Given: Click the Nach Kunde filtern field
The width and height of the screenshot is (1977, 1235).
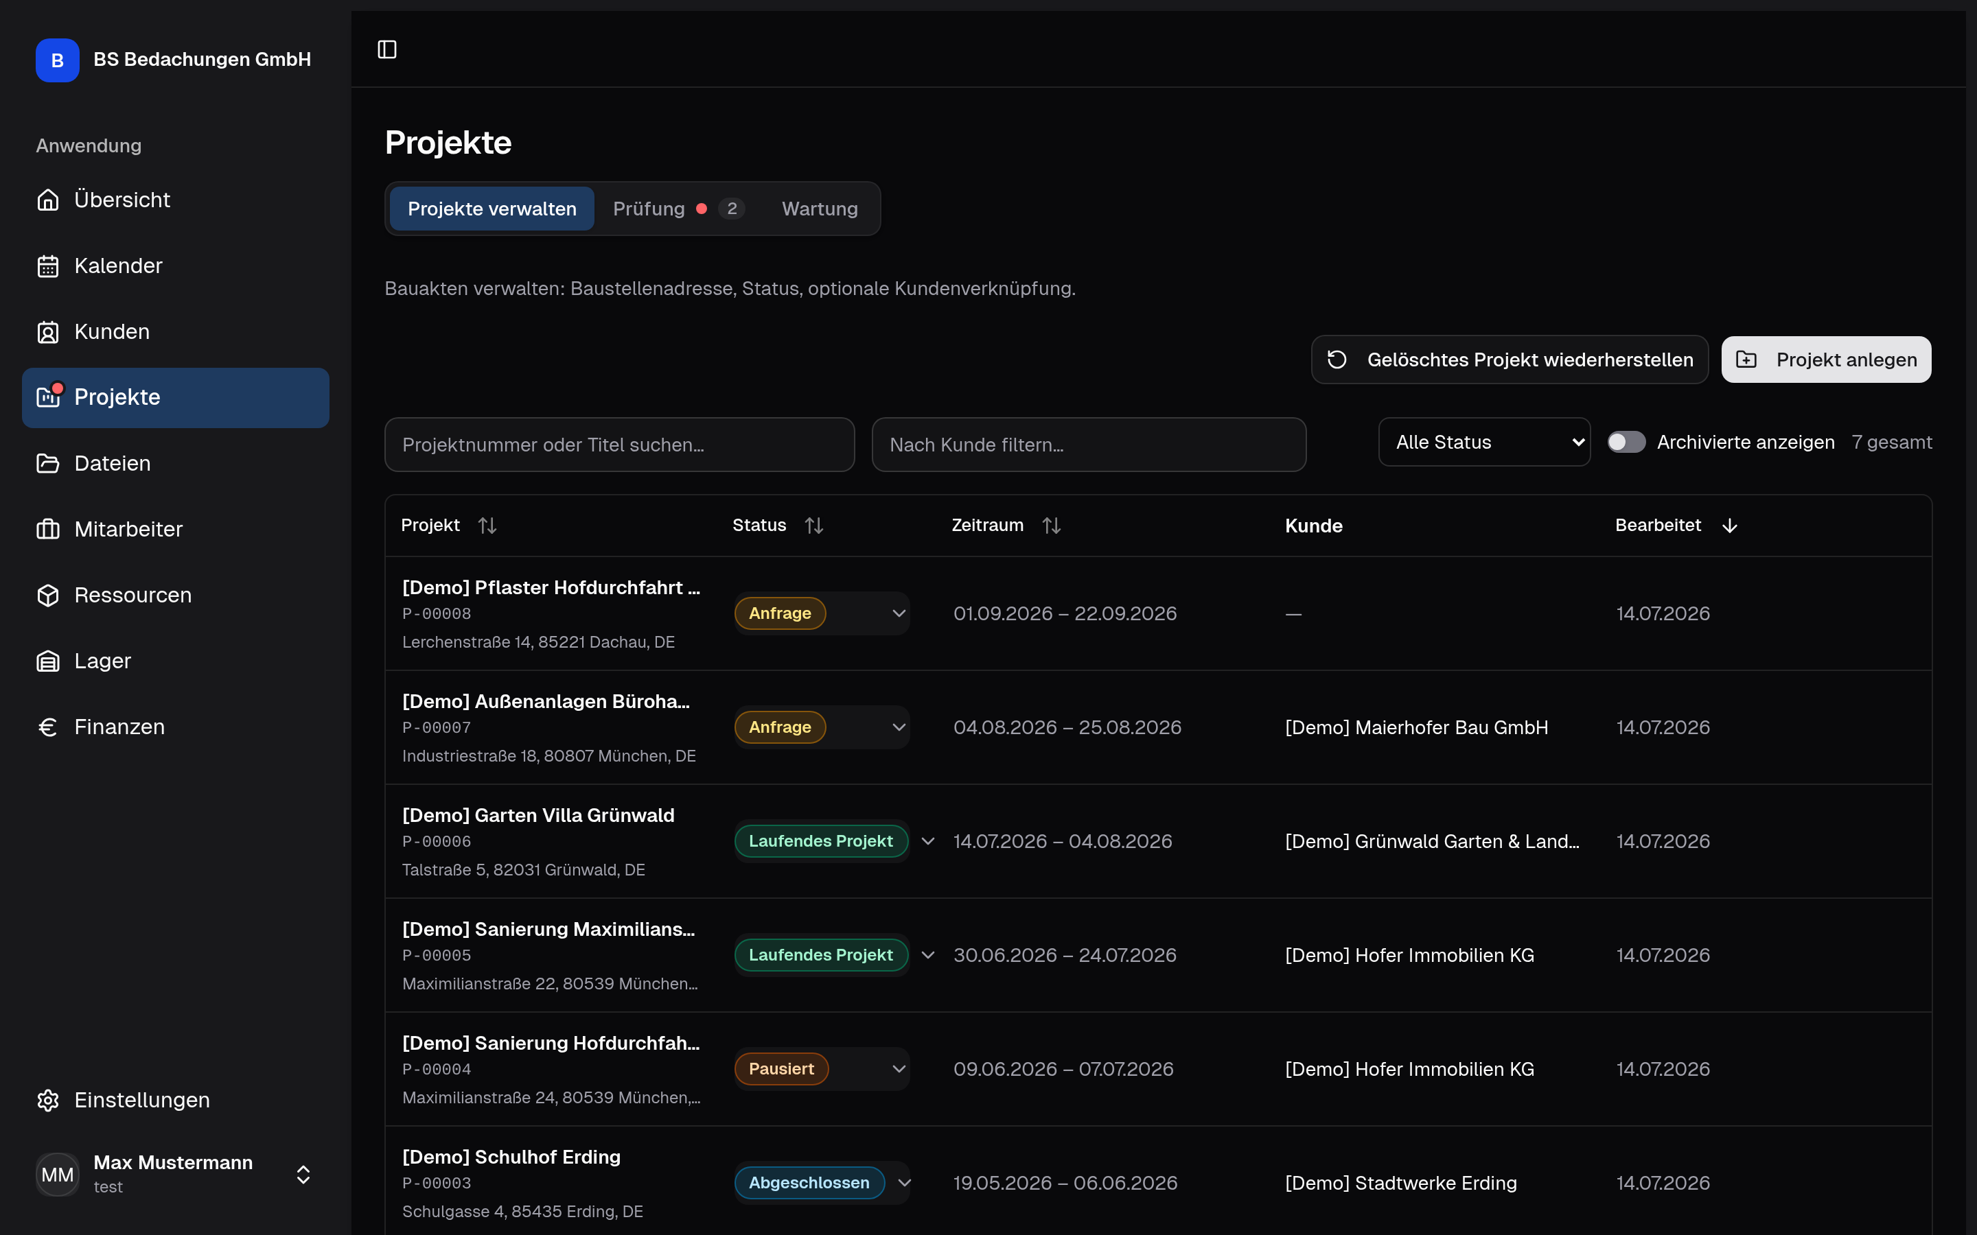Looking at the screenshot, I should point(1089,445).
